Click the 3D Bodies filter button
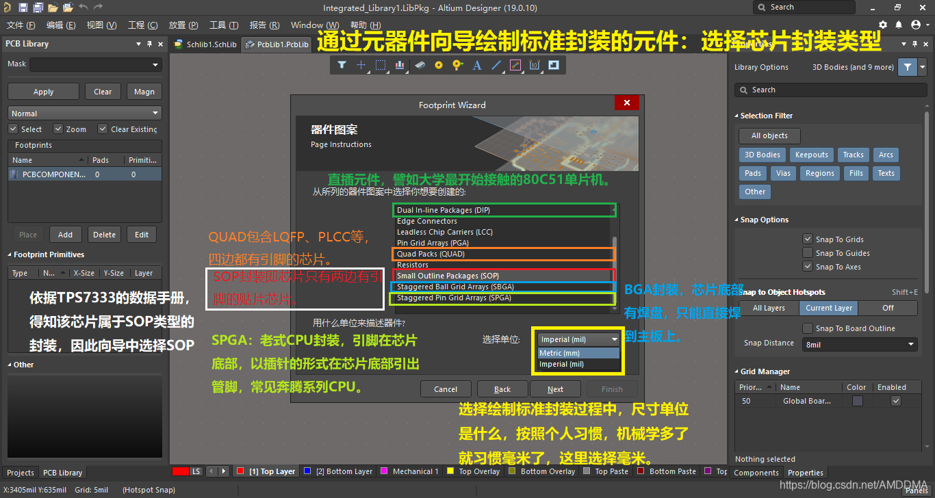The image size is (935, 498). click(x=762, y=155)
